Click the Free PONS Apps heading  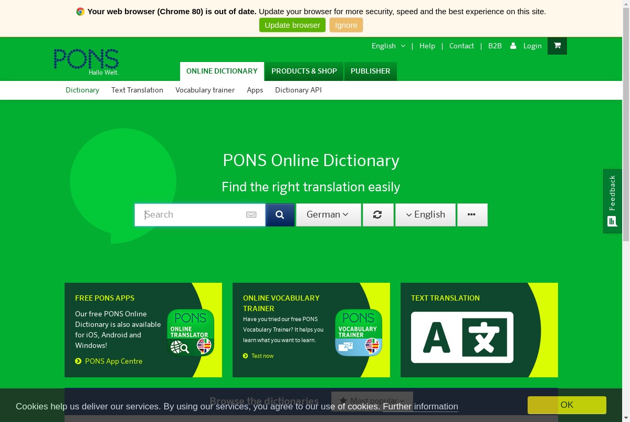[x=104, y=298]
